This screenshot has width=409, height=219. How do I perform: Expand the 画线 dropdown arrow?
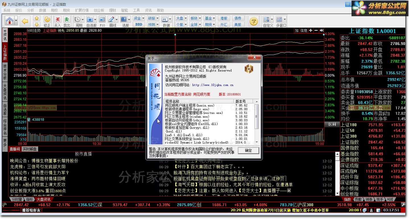(x=117, y=19)
